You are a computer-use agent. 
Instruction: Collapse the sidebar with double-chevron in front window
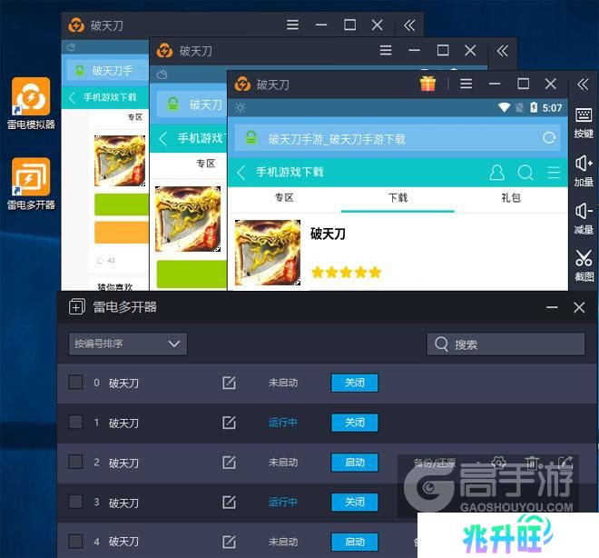pos(583,84)
